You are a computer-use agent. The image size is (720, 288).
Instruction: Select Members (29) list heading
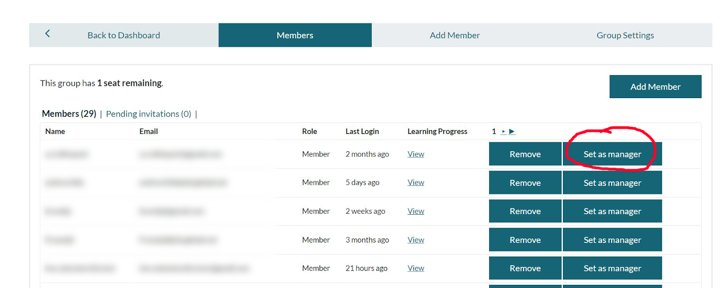[x=69, y=114]
